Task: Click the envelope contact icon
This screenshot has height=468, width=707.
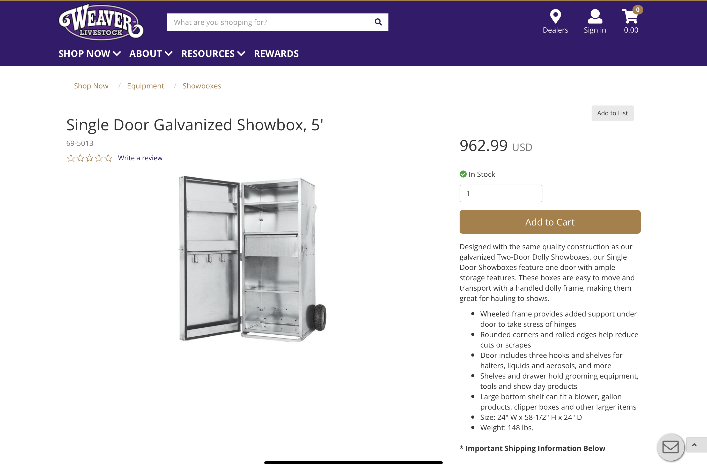Action: (x=670, y=447)
